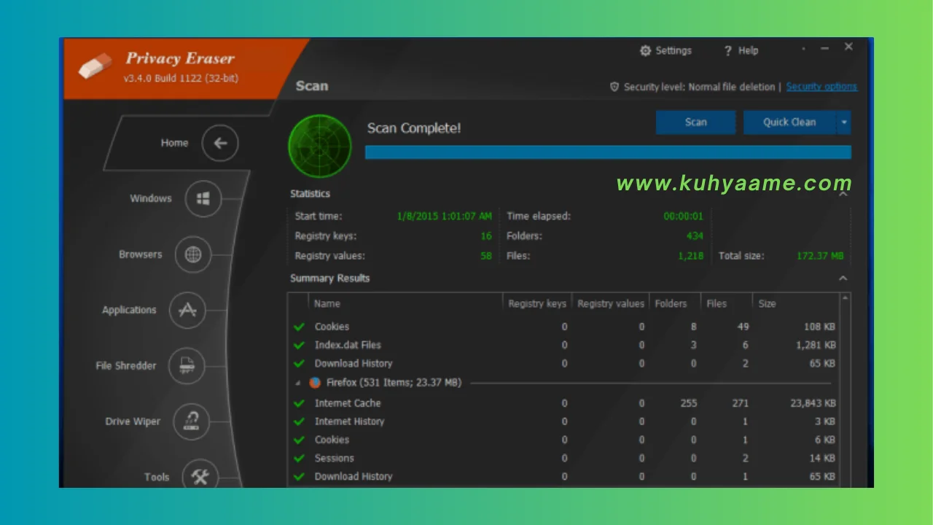
Task: Open the File Shredder icon
Action: tap(187, 366)
